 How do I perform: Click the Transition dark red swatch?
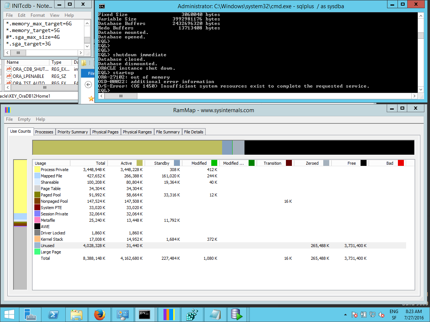click(x=289, y=163)
